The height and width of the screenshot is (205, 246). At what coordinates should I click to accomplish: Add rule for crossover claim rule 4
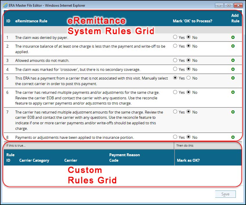233,69
